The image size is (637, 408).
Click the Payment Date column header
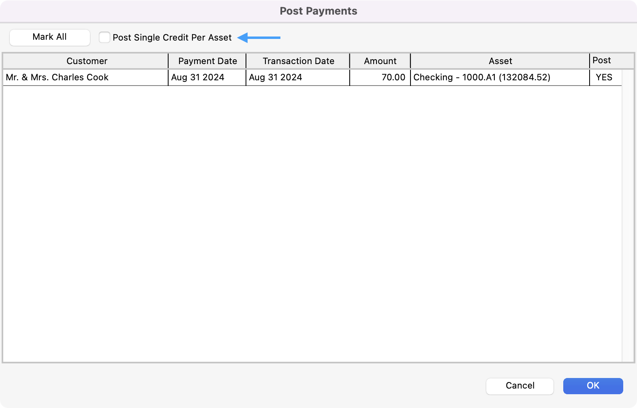207,61
